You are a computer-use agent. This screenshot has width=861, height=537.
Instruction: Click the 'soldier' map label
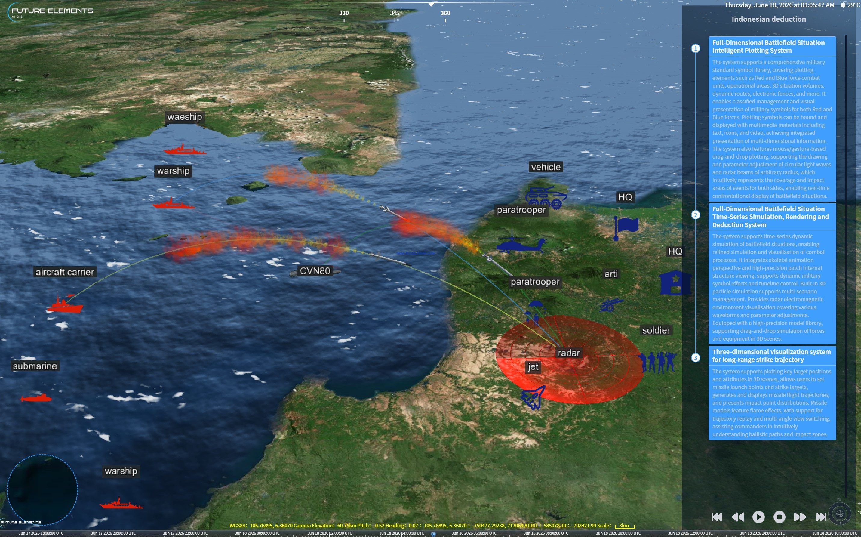click(x=656, y=330)
